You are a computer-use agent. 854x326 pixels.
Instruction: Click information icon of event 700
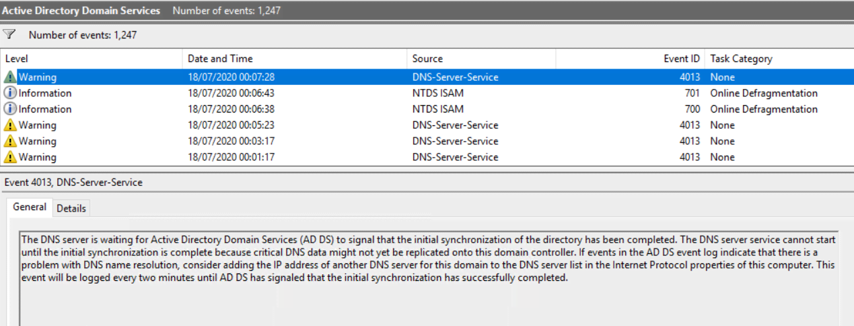[10, 109]
